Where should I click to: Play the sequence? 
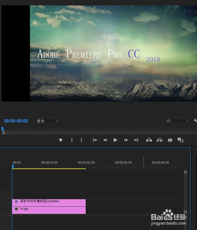tap(115, 140)
